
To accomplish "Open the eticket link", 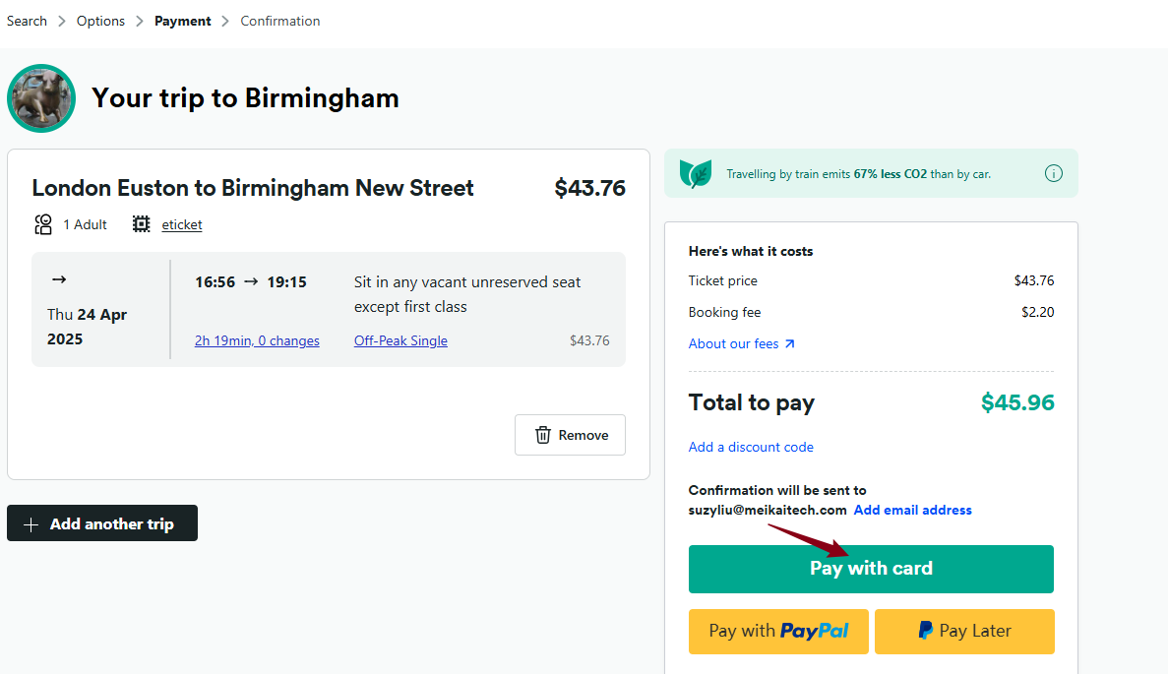I will (x=182, y=224).
